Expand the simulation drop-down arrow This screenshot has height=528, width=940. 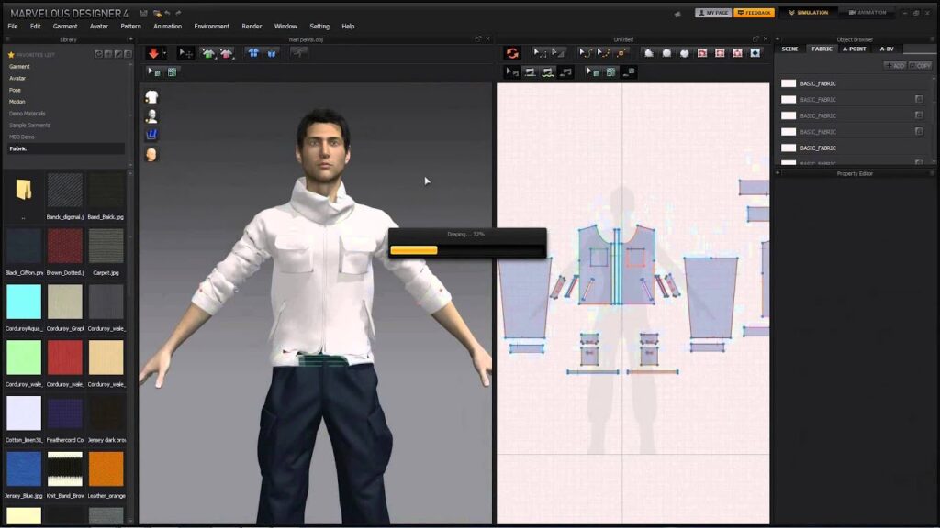click(x=165, y=53)
